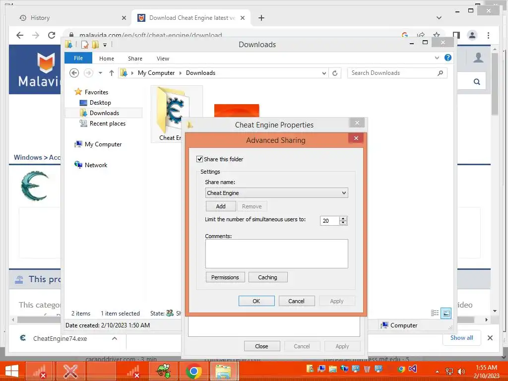Viewport: 508px width, 381px height.
Task: Close the Cheat Engine Properties dialog via Close button
Action: [261, 346]
